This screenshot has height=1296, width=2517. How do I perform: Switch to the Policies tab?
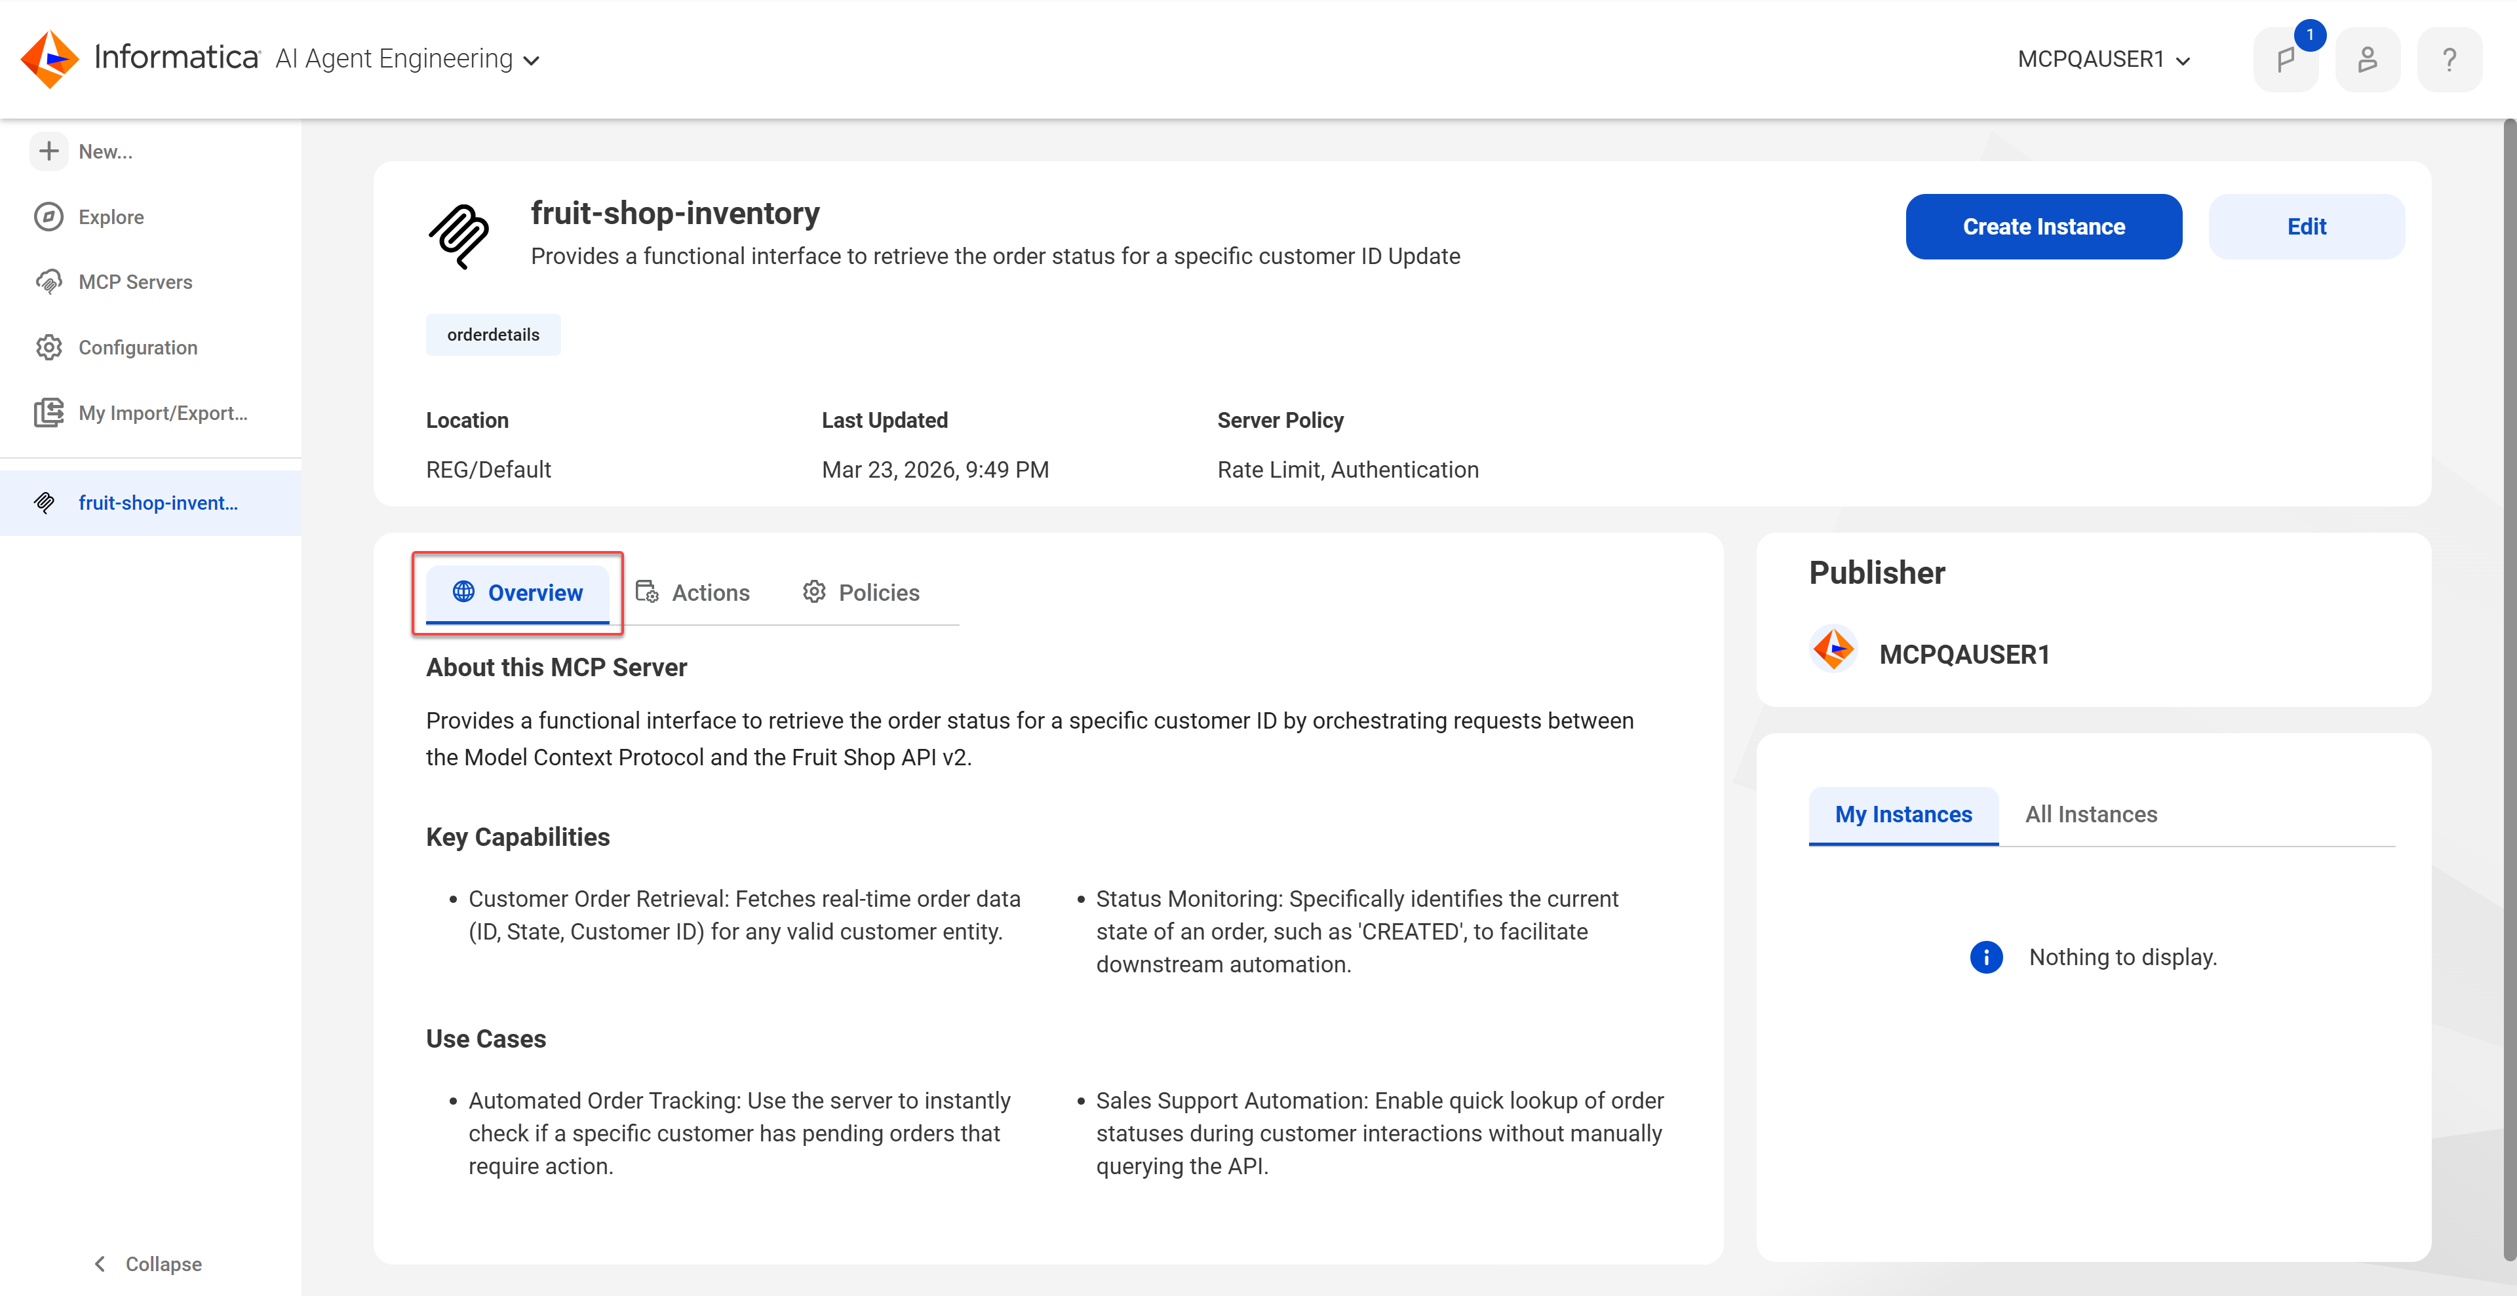(861, 593)
